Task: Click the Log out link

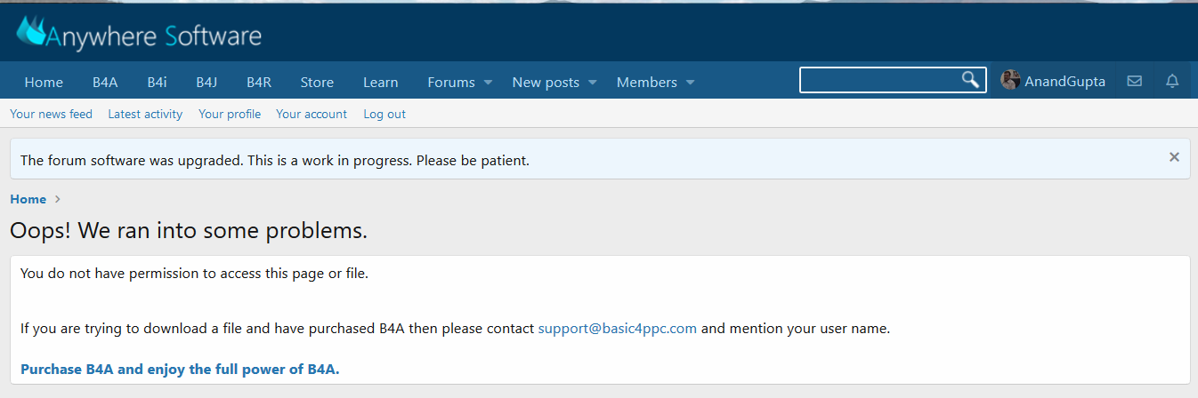Action: pos(384,114)
